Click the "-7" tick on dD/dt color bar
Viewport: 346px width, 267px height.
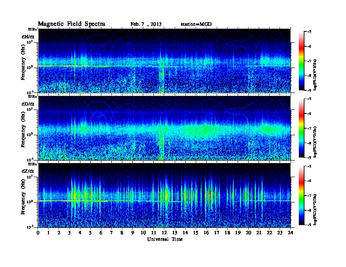tap(309, 128)
